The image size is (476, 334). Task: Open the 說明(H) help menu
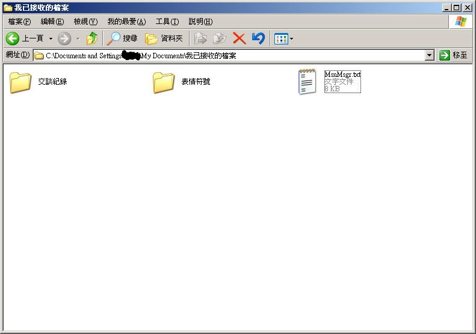pos(200,22)
